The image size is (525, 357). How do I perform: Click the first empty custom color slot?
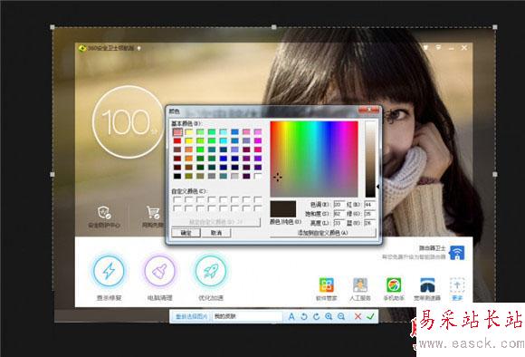click(x=177, y=200)
